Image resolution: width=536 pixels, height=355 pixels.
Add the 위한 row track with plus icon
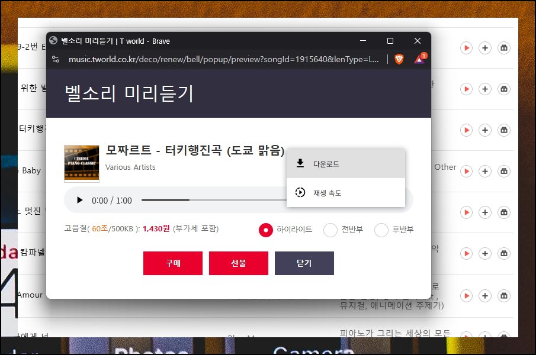pyautogui.click(x=484, y=89)
